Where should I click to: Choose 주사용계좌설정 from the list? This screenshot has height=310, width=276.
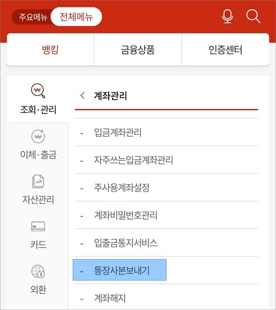click(166, 187)
